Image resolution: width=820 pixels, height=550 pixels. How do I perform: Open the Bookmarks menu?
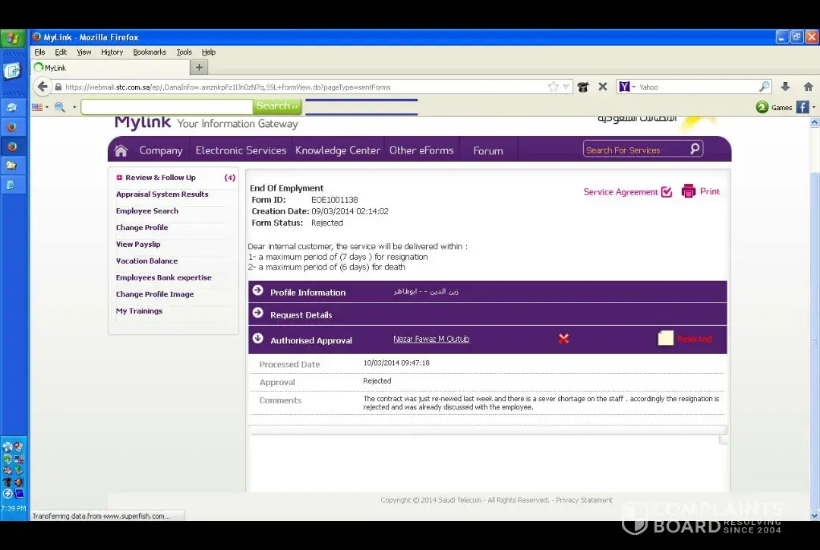pos(150,52)
